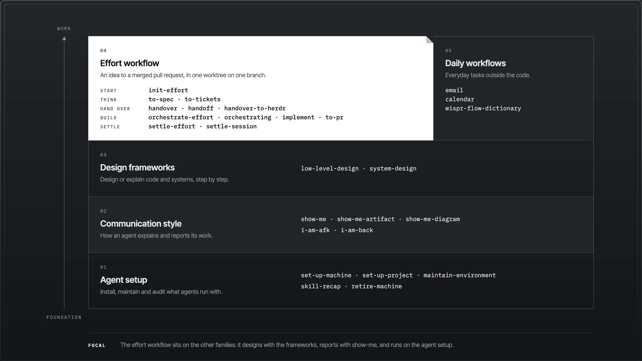This screenshot has height=361, width=642.
Task: Click the to-tickets skill name
Action: (202, 99)
